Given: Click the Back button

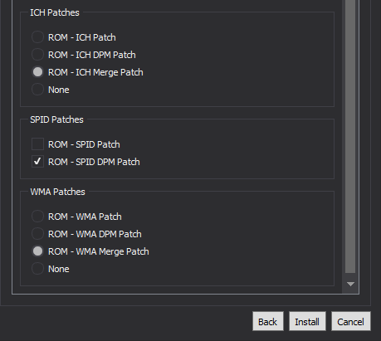Looking at the screenshot, I should click(x=268, y=322).
